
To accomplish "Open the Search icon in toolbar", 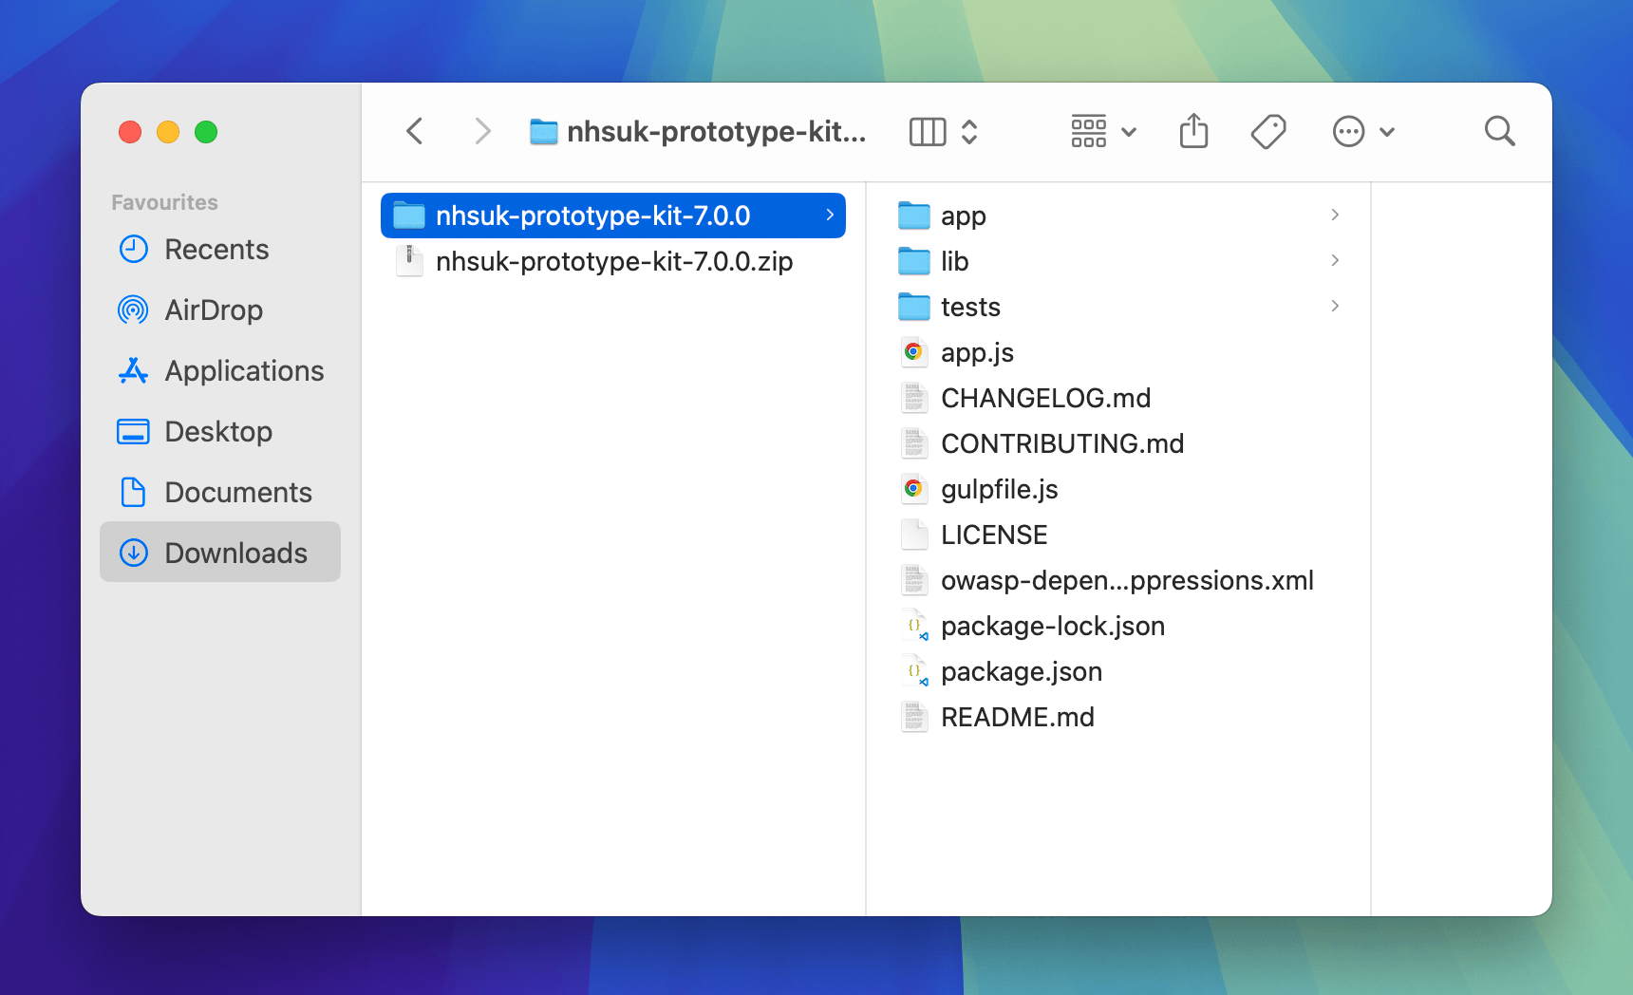I will tap(1499, 131).
